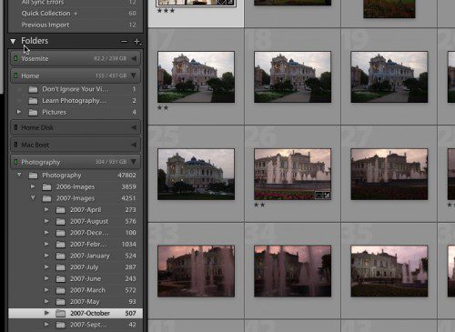Expand the 2007-April folder
This screenshot has height=332, width=455.
(46, 209)
